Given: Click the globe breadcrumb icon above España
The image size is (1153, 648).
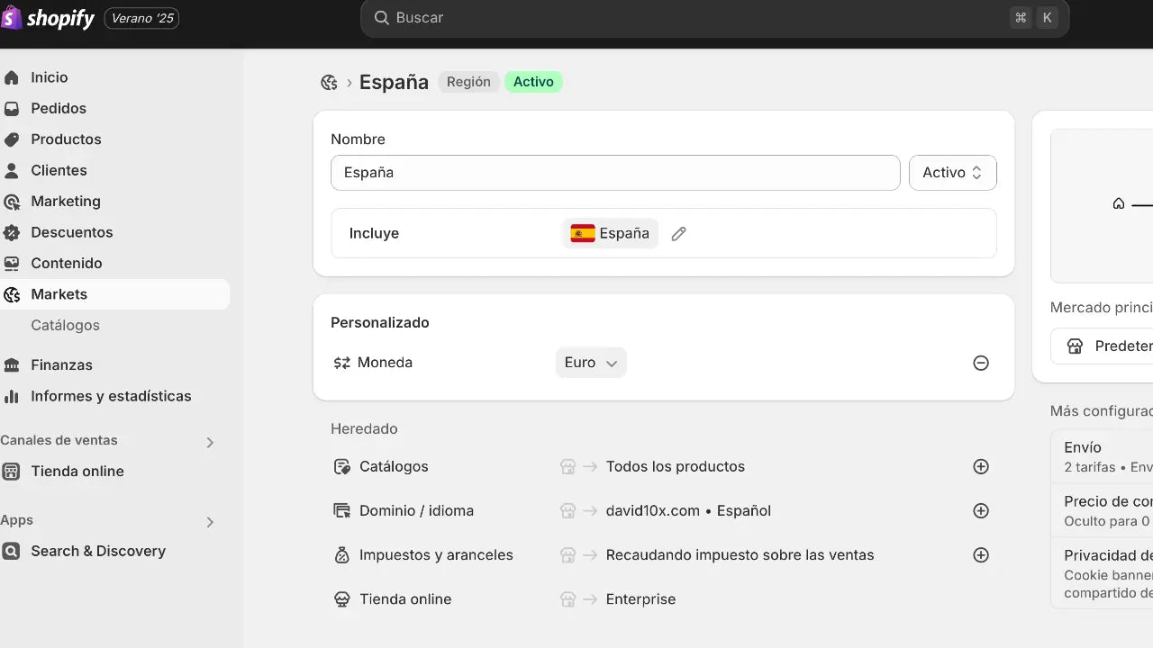Looking at the screenshot, I should [329, 82].
